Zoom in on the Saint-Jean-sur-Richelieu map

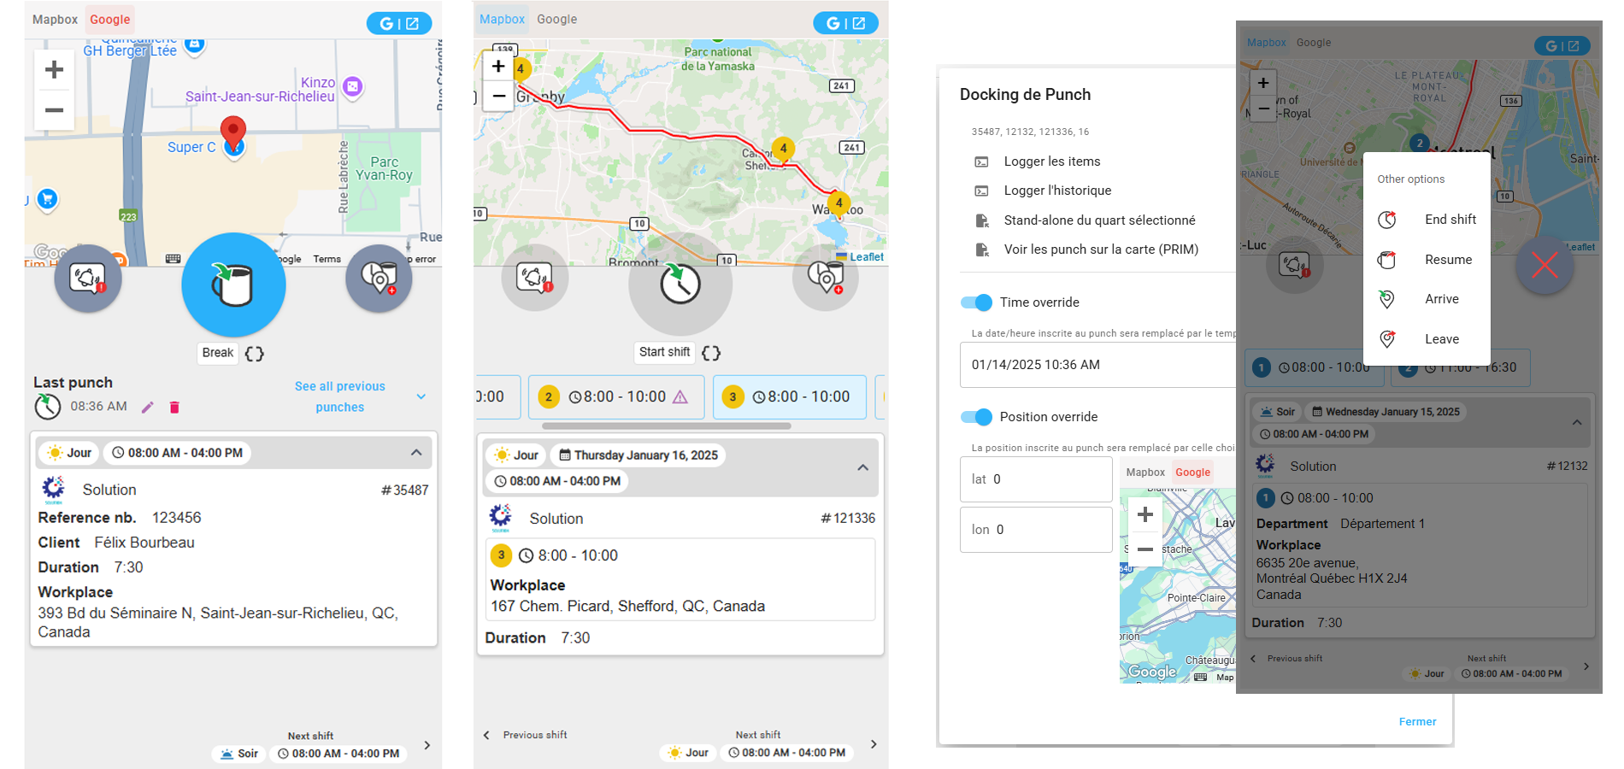54,70
